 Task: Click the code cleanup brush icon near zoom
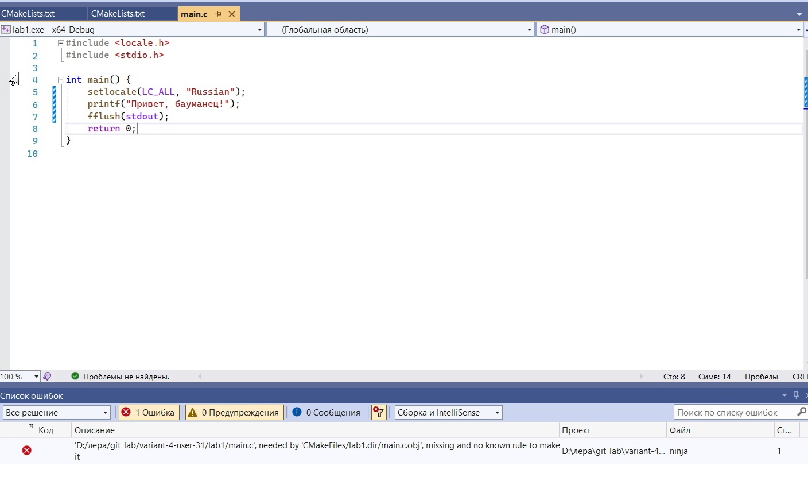(x=48, y=377)
